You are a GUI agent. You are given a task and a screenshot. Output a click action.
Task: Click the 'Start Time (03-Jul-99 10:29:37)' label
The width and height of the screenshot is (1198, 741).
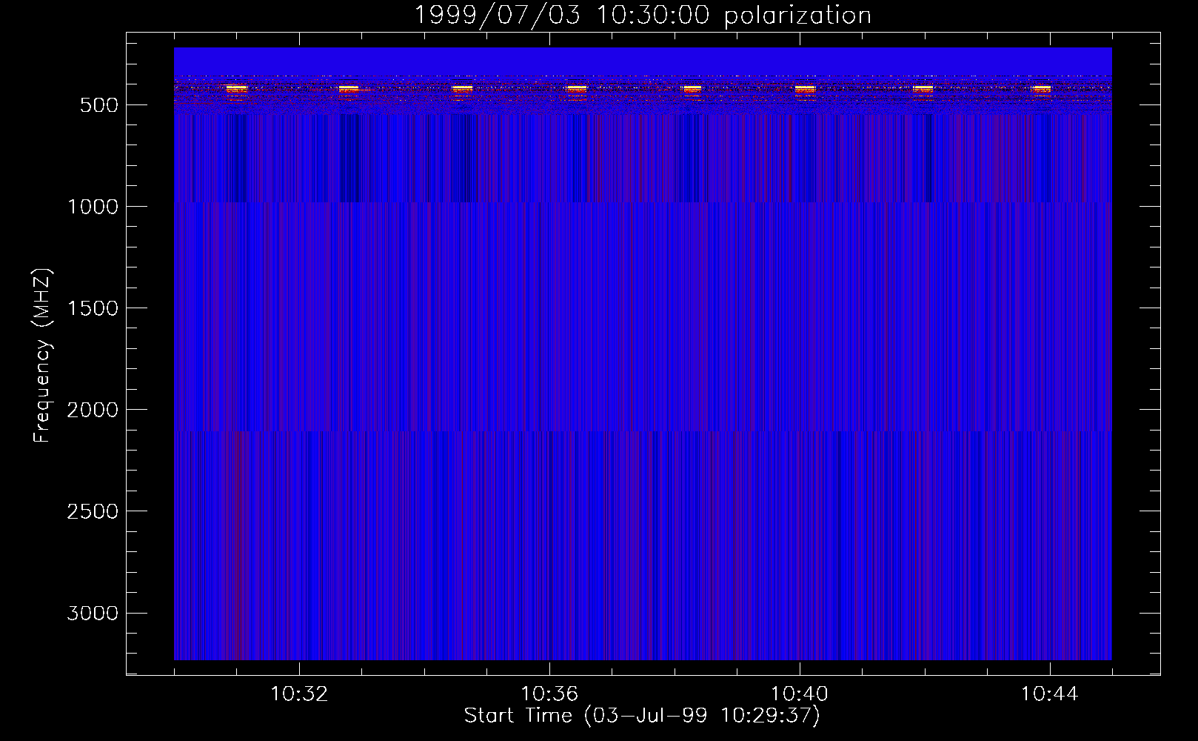pyautogui.click(x=642, y=716)
